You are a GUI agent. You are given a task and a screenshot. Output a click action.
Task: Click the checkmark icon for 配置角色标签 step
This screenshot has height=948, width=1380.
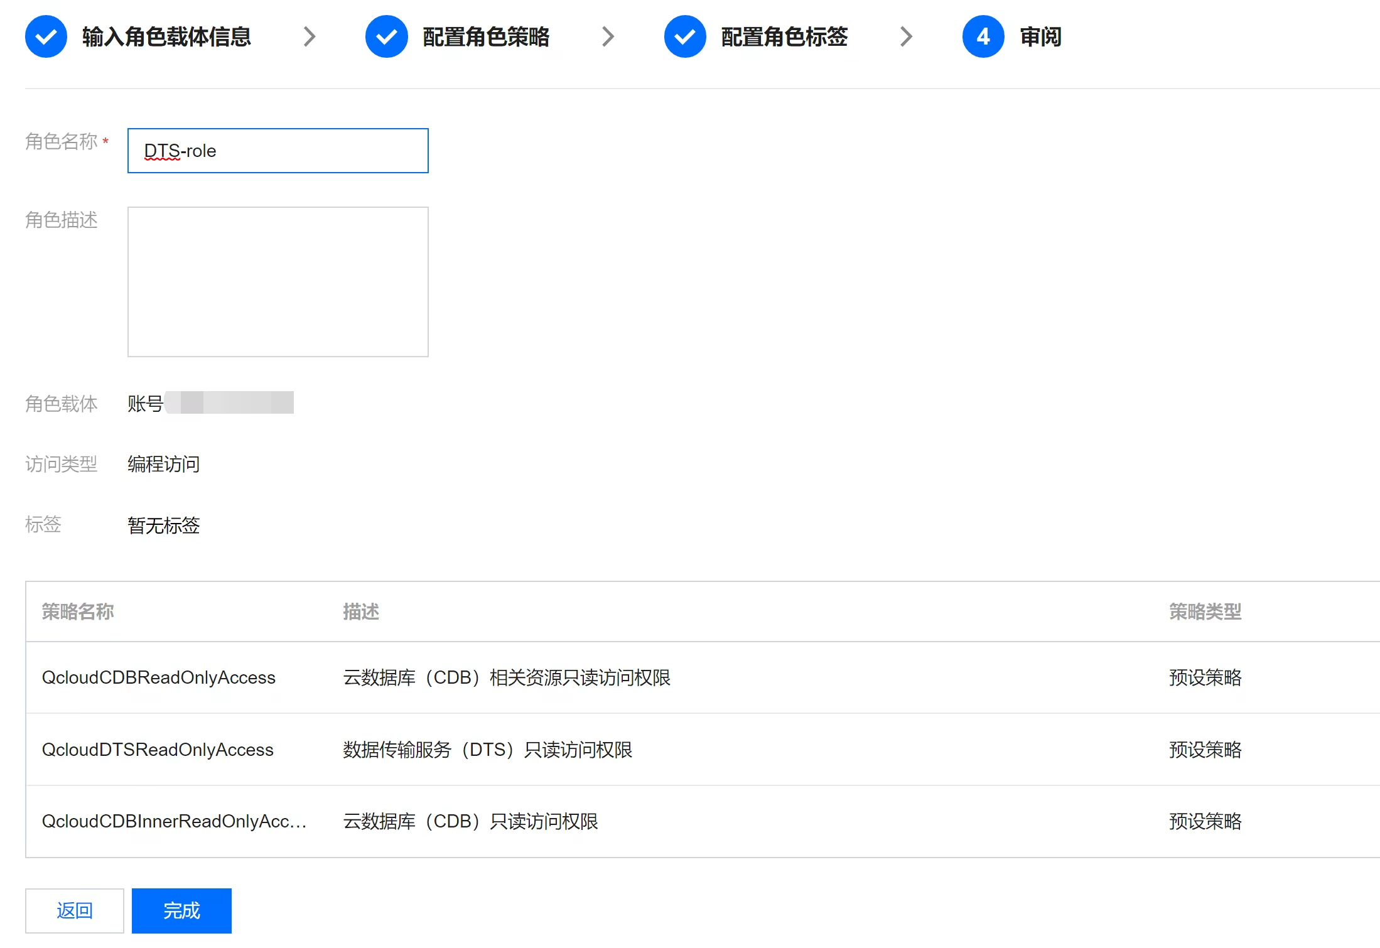[x=685, y=36]
